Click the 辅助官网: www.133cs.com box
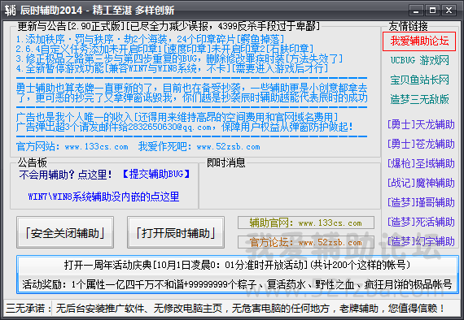 [x=306, y=223]
